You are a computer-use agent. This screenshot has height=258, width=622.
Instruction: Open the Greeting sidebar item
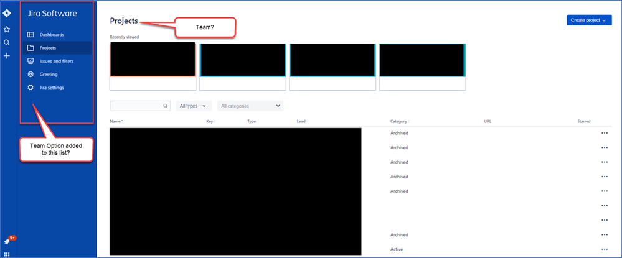[x=57, y=74]
